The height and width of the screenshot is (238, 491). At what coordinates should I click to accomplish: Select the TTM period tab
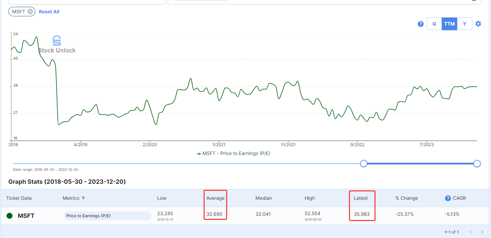(x=449, y=24)
